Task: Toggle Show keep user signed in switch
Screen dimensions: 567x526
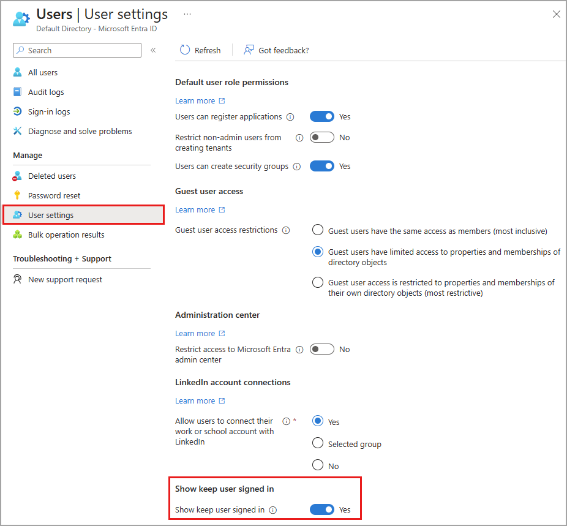Action: click(x=322, y=509)
